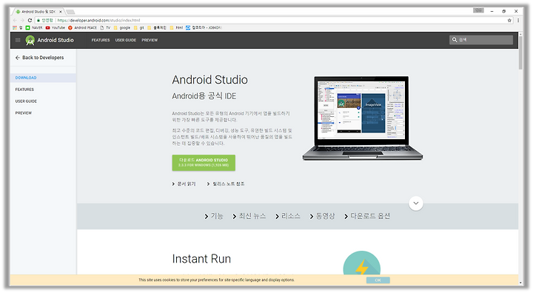Jump to 다운로드 옵션 section
The image size is (533, 293).
(x=367, y=216)
